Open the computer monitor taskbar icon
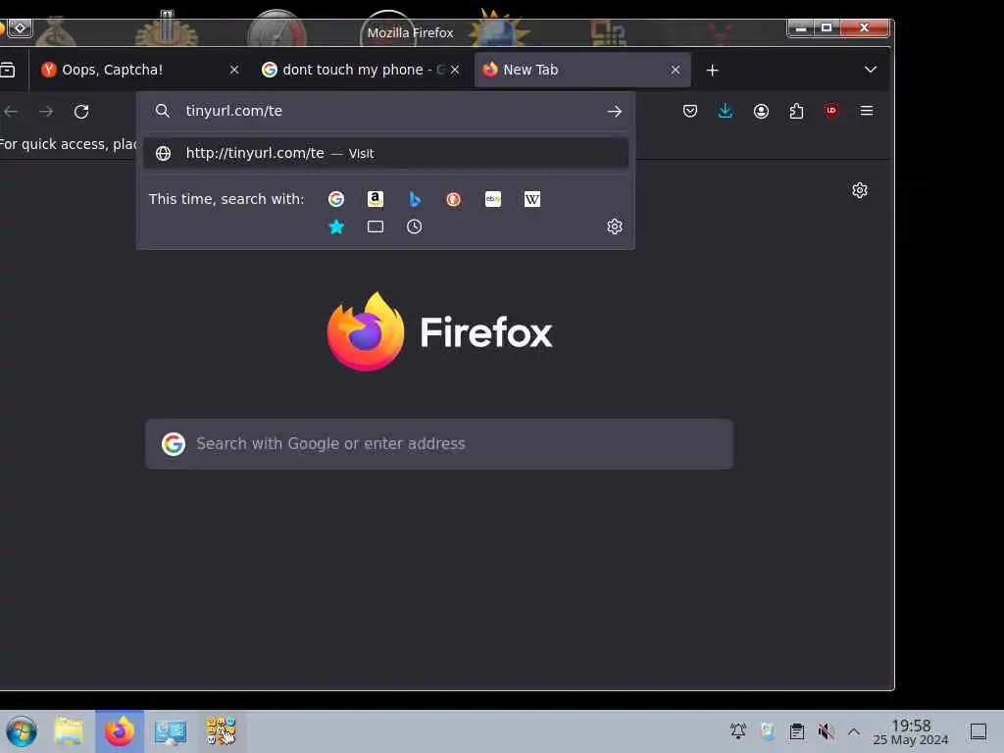1004x753 pixels. (x=171, y=731)
